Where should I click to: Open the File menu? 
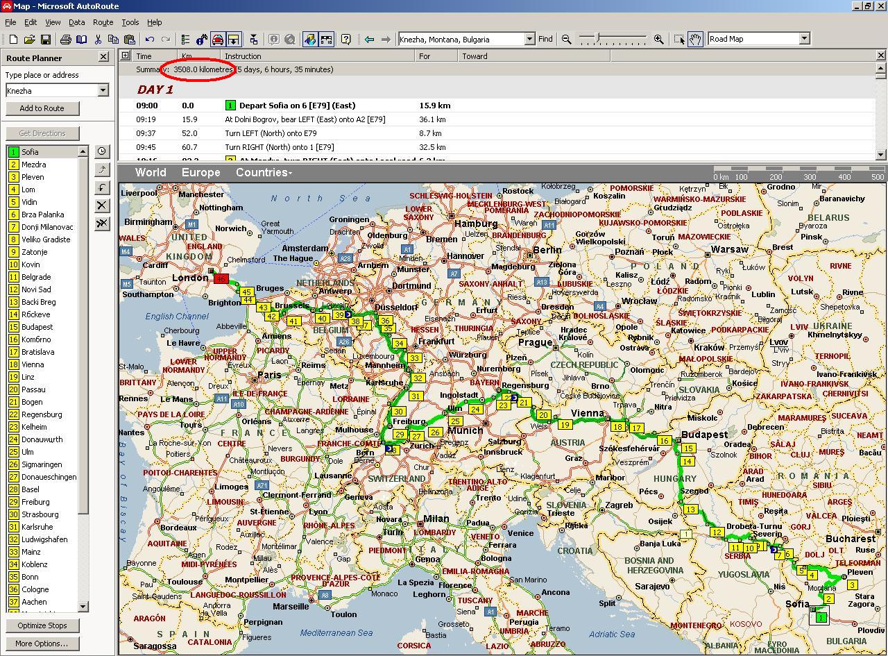(11, 22)
